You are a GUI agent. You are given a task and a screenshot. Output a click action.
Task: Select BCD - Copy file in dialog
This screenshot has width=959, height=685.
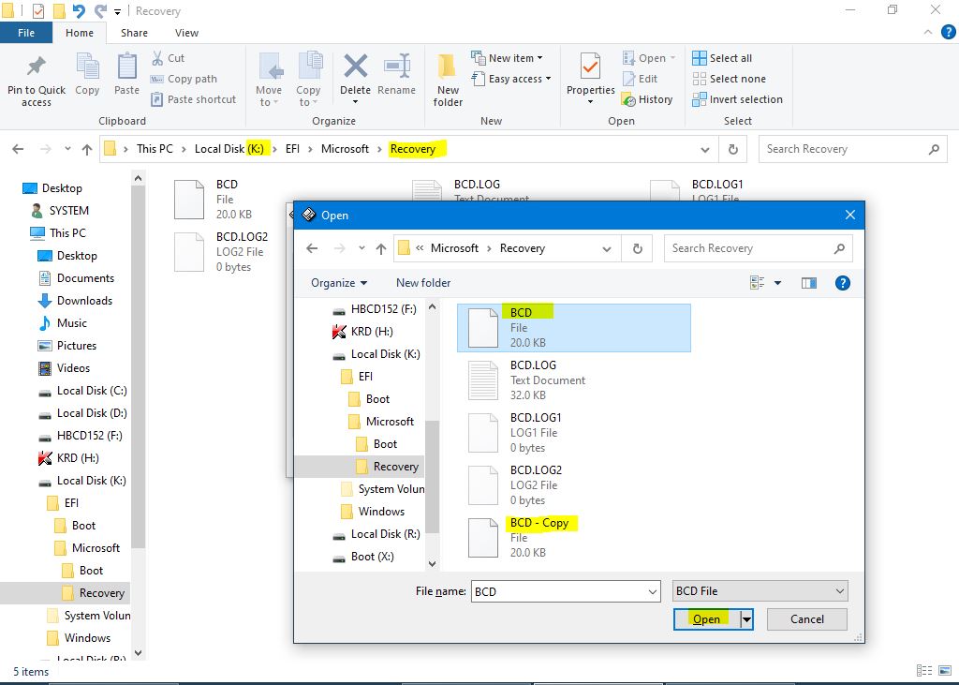point(539,523)
